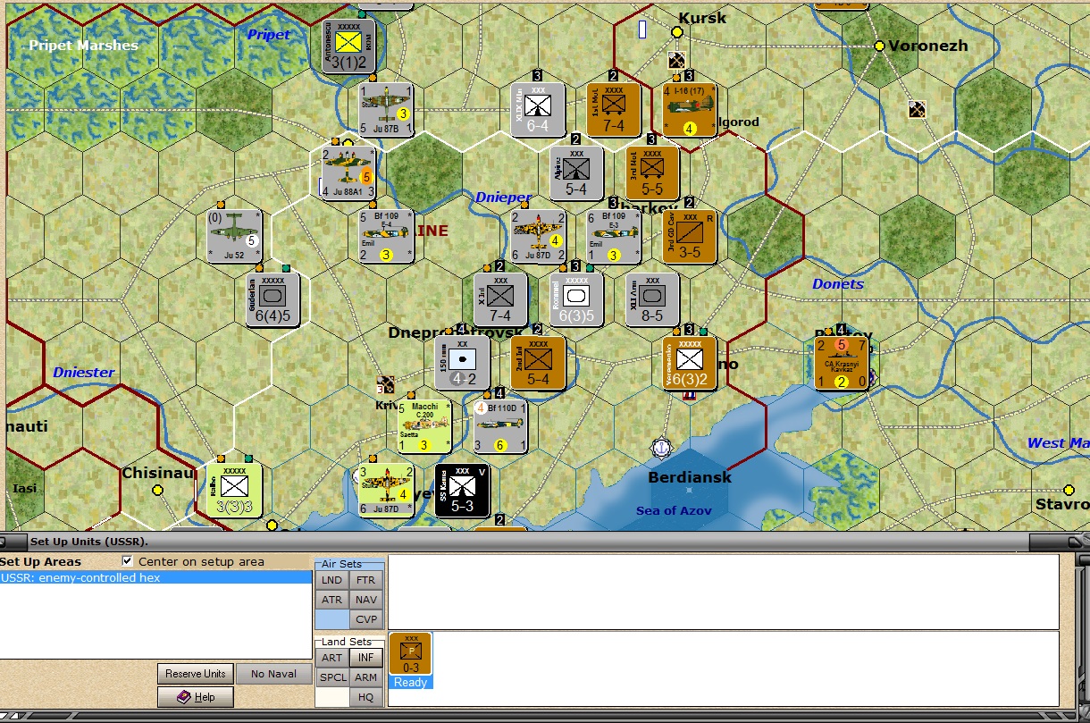The image size is (1090, 723).
Task: Pick the 0-3 Ready unit in the land tray
Action: point(410,660)
